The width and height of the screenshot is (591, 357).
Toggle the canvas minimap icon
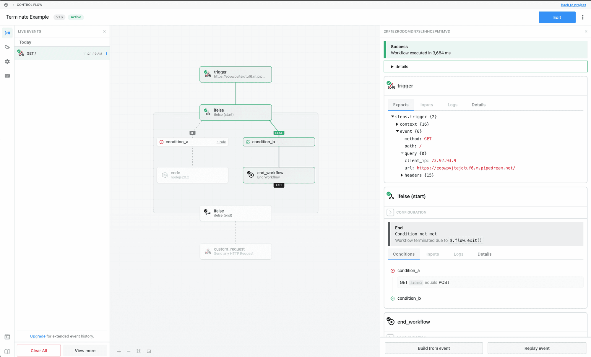[x=149, y=351]
